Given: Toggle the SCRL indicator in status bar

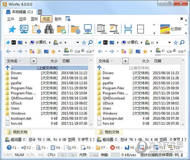Looking at the screenshot, I should point(31,155).
